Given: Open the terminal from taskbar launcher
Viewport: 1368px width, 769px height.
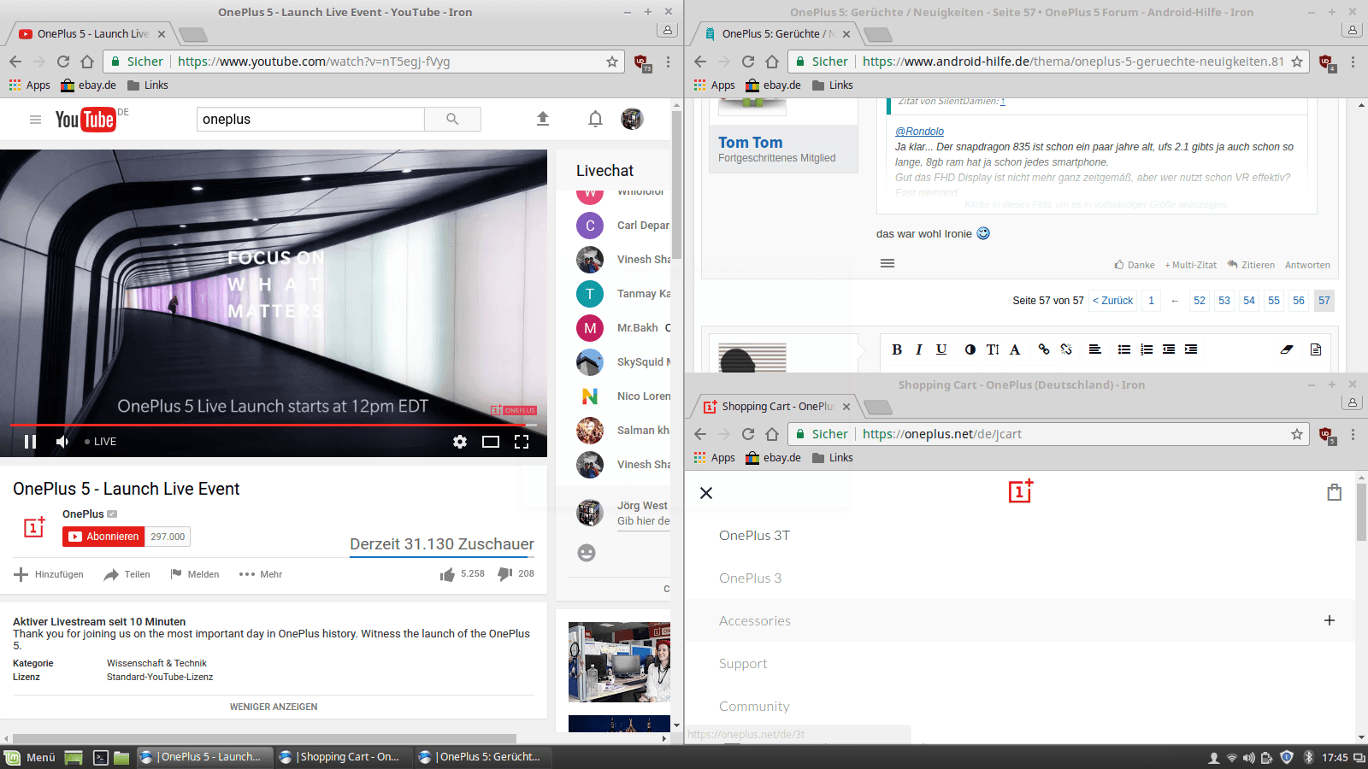Looking at the screenshot, I should pos(100,757).
